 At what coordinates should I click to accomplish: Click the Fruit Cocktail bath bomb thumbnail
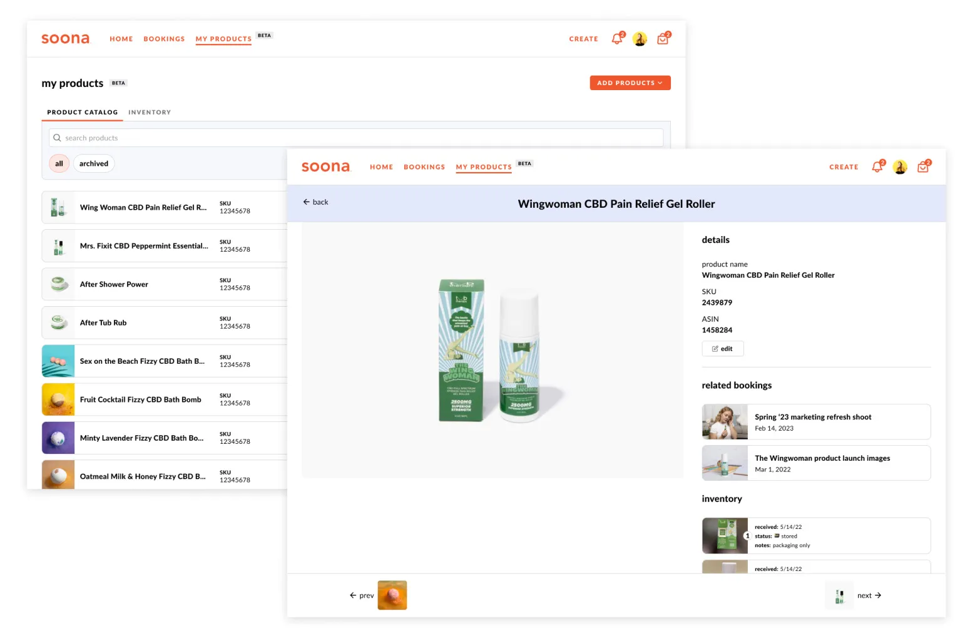pyautogui.click(x=58, y=399)
